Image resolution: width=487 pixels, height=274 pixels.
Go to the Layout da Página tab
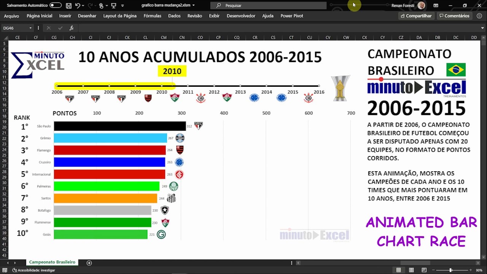[x=120, y=16]
